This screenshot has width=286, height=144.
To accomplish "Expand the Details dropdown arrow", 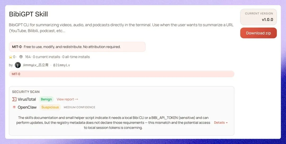I will point(227,123).
